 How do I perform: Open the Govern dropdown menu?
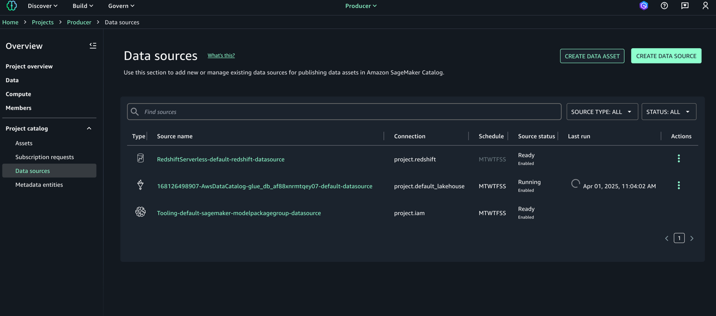[121, 6]
